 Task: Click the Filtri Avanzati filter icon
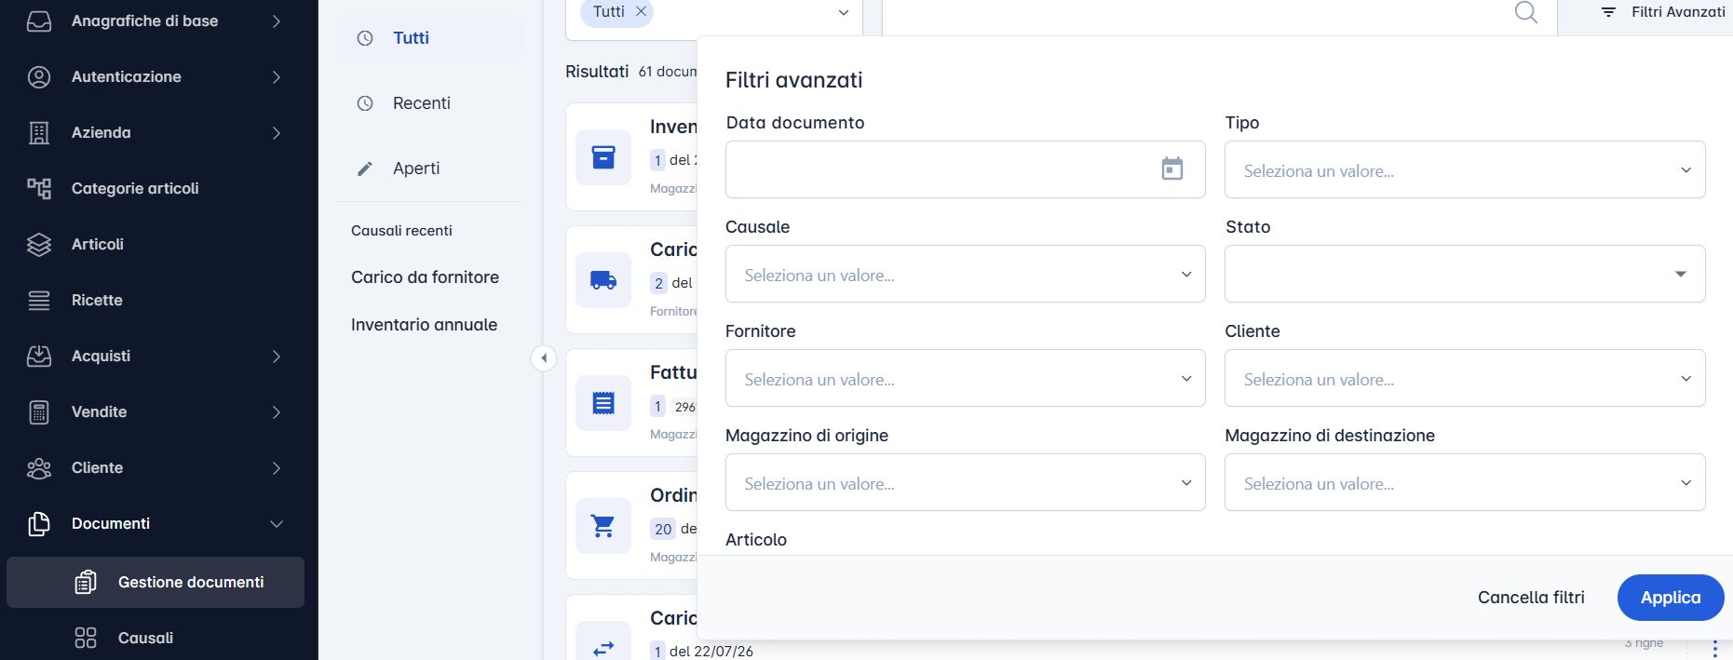pos(1608,12)
